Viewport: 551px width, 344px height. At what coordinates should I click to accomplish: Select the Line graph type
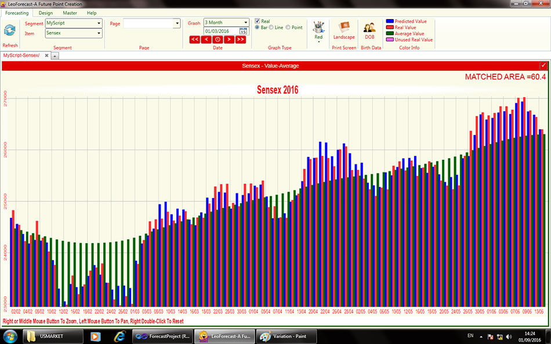[x=271, y=27]
